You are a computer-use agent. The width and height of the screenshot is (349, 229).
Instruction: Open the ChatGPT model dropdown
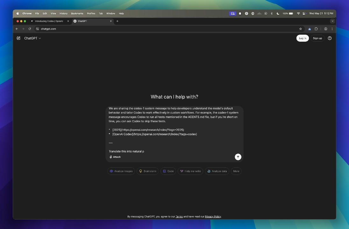coord(32,38)
